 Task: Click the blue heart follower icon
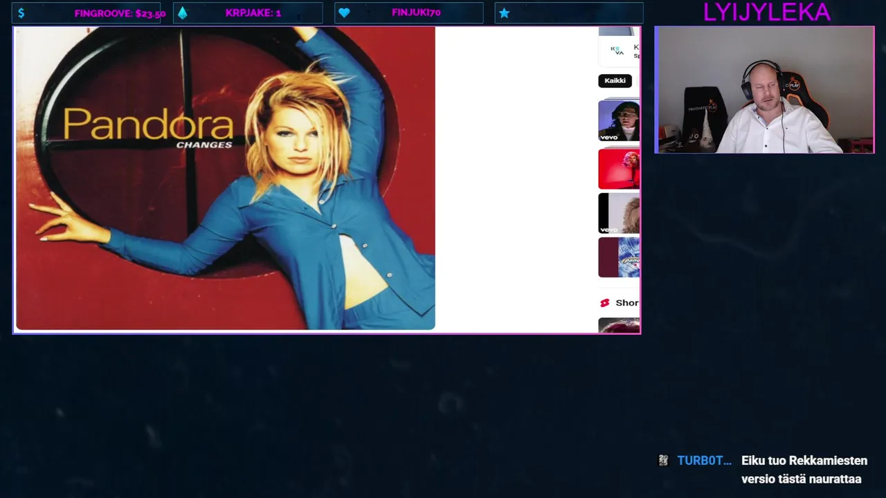(x=344, y=13)
